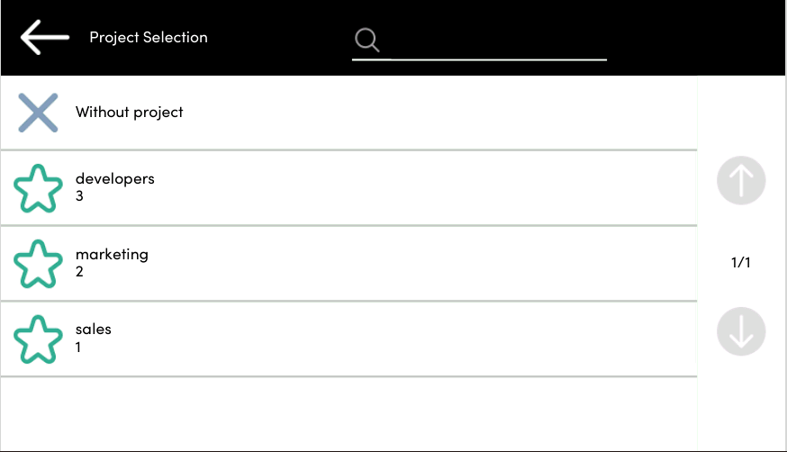Click empty area of the sales row

pos(405,339)
